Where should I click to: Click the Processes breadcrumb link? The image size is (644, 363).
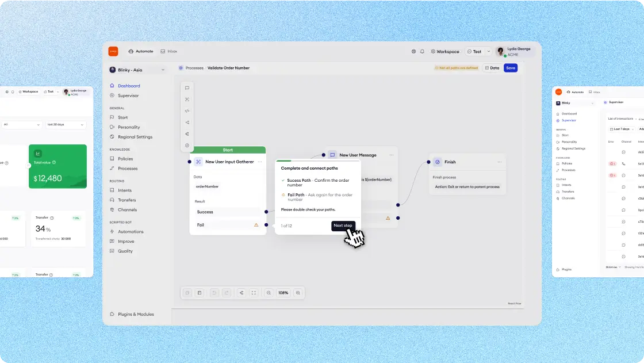click(194, 68)
